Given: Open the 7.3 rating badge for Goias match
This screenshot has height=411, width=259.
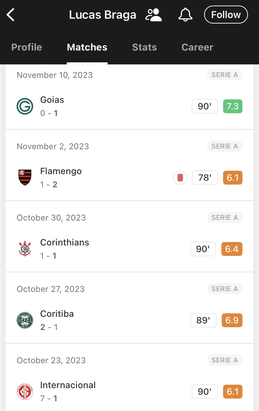Looking at the screenshot, I should pos(233,106).
